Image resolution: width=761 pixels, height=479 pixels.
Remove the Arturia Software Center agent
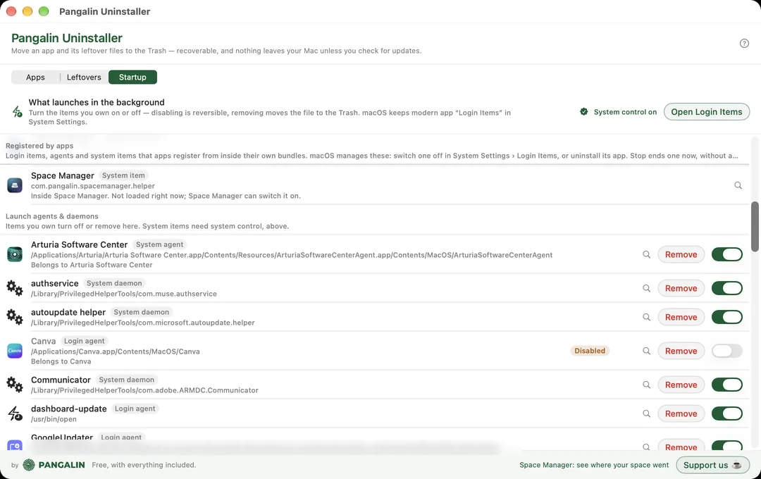[x=681, y=254]
